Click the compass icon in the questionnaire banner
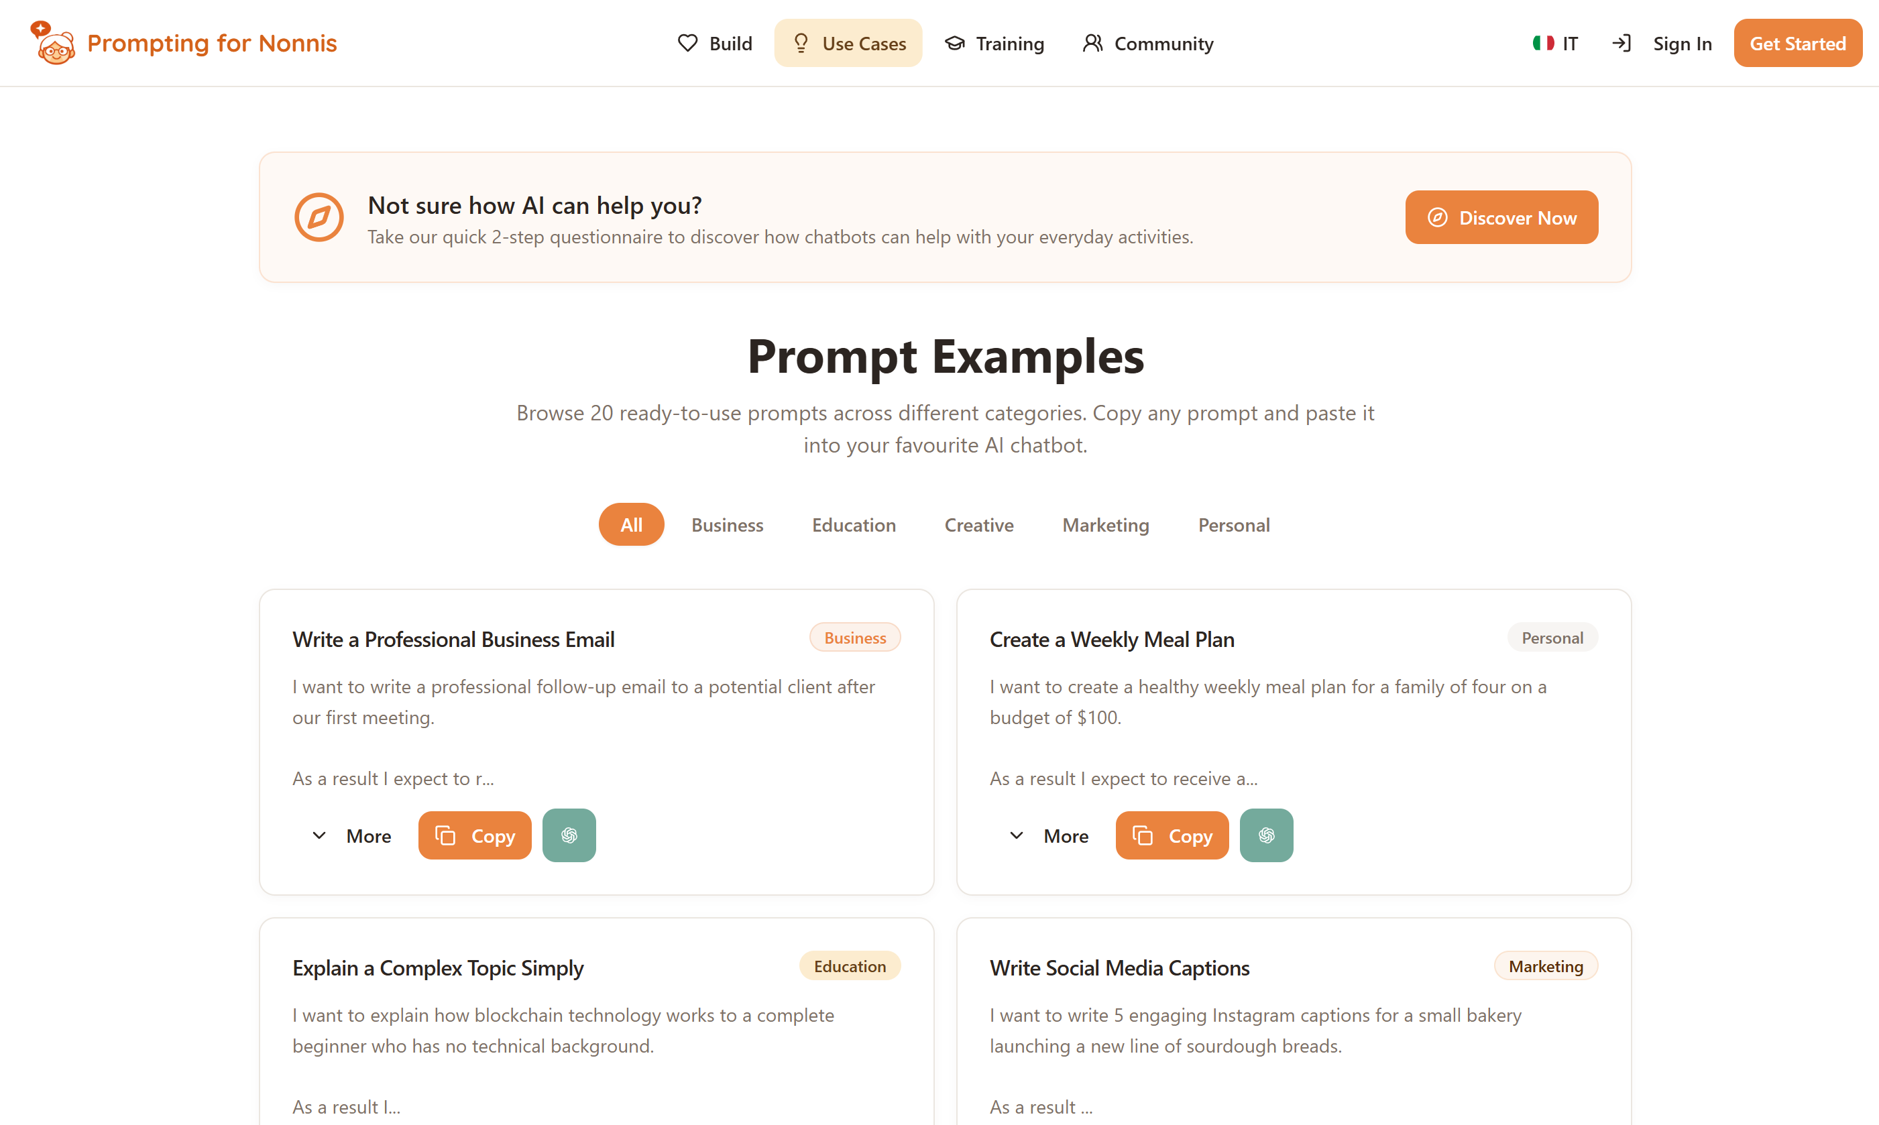The image size is (1879, 1125). point(319,217)
